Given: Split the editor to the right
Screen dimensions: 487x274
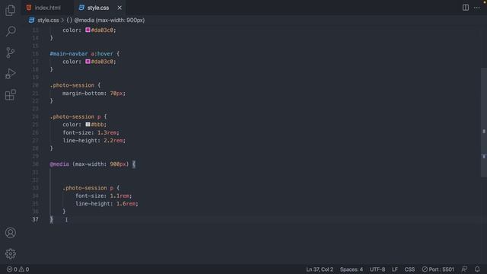Looking at the screenshot, I should (465, 8).
